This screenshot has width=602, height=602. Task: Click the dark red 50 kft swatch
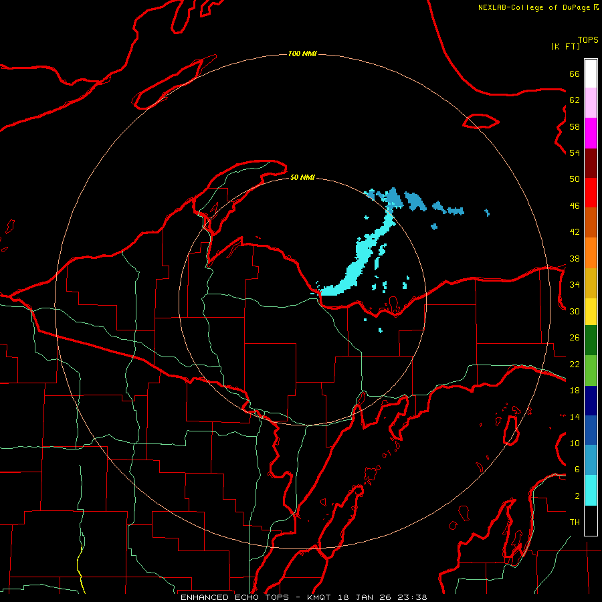[x=591, y=163]
